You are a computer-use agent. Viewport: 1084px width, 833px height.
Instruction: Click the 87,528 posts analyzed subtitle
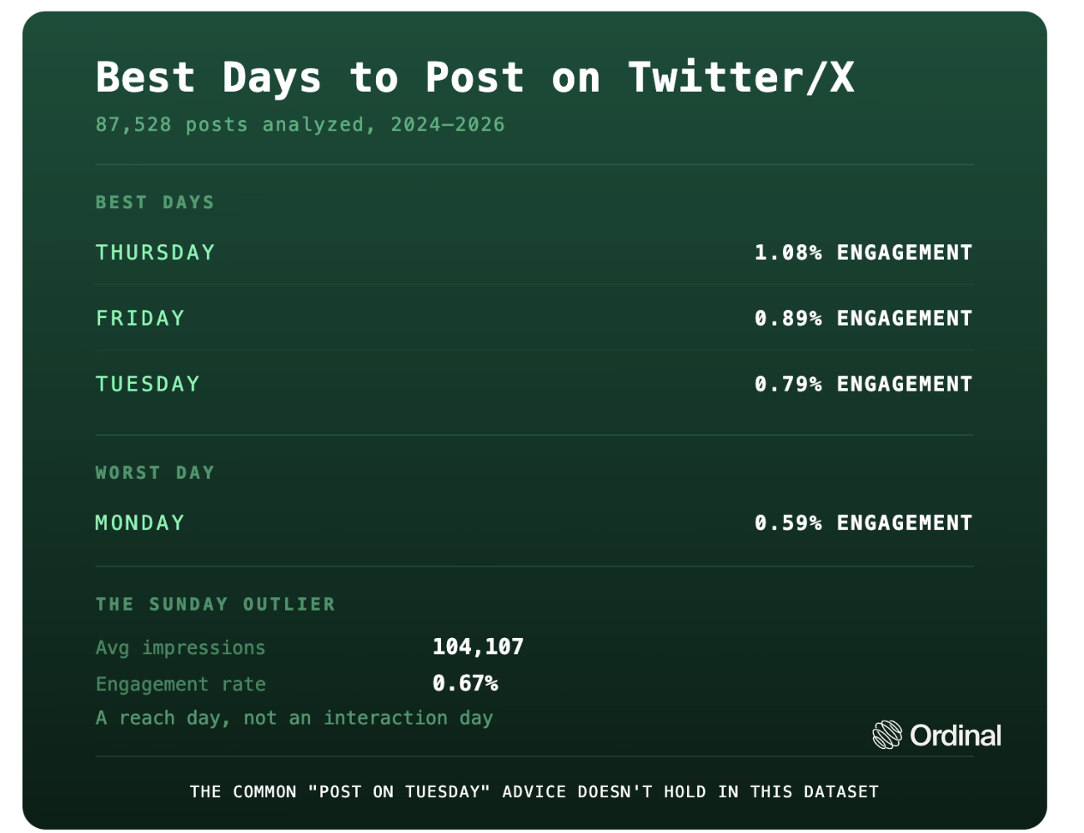300,125
